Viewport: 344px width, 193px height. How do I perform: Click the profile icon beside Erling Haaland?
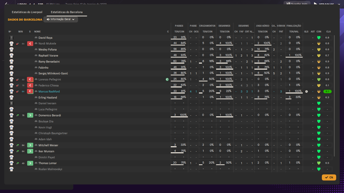point(36,98)
